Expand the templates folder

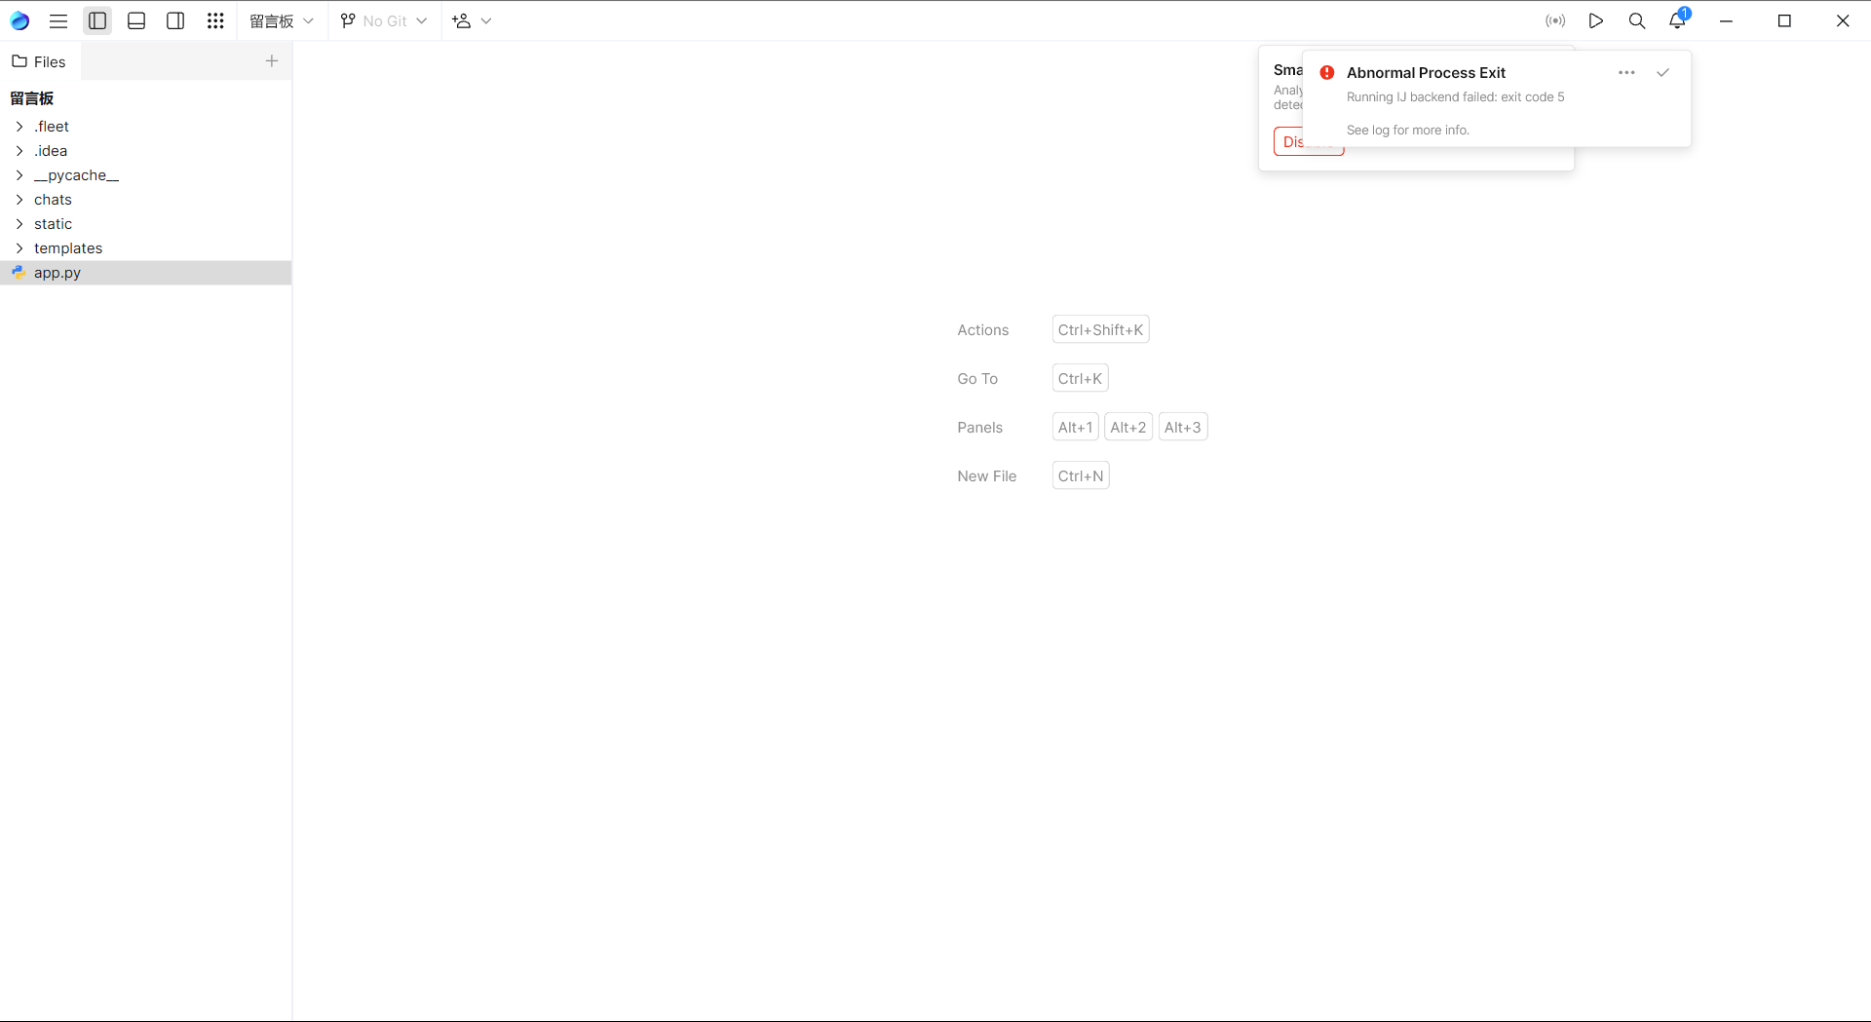tap(19, 248)
